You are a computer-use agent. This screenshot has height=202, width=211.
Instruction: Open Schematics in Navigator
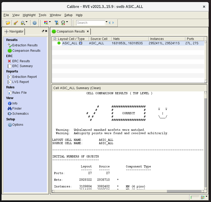[18, 114]
